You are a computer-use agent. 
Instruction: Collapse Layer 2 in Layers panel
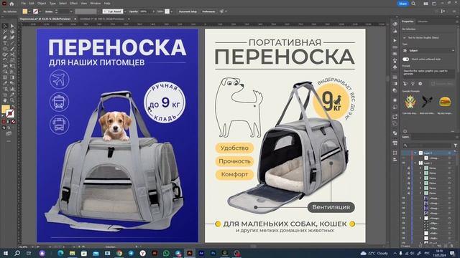point(415,153)
